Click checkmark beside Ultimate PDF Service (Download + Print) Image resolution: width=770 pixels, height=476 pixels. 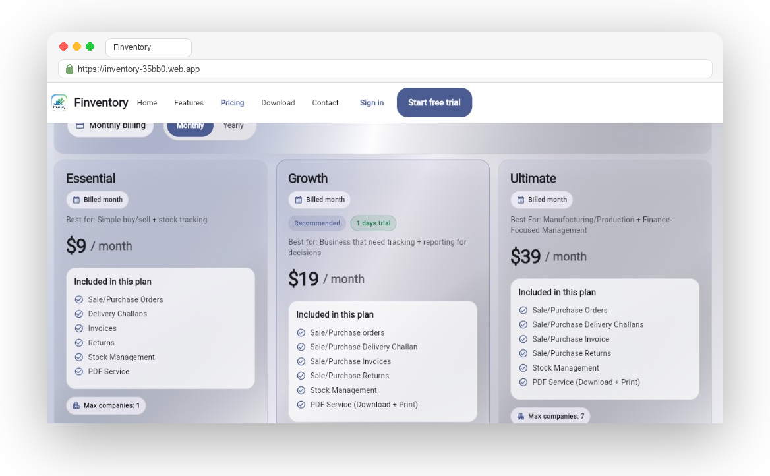(x=523, y=382)
